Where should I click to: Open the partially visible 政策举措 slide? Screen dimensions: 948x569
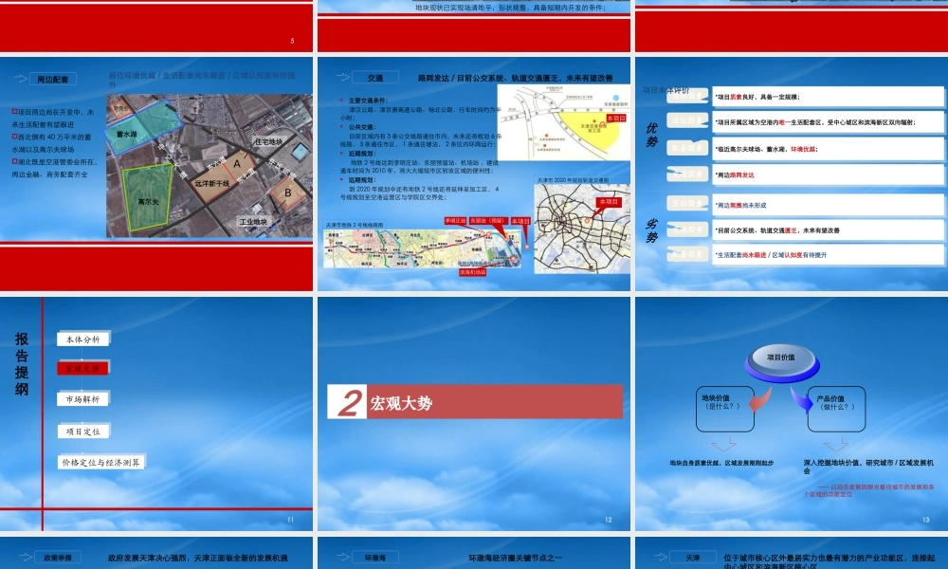[x=156, y=553]
